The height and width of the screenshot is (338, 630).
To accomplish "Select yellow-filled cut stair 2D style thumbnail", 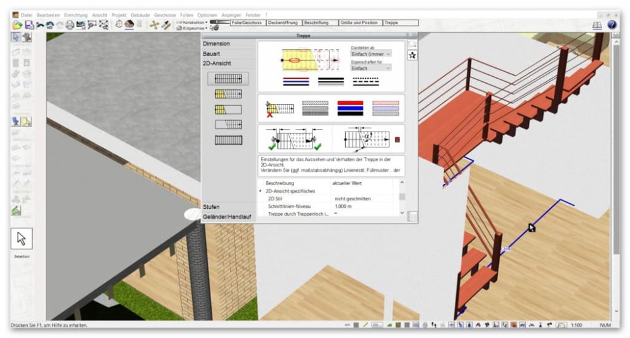I will click(x=228, y=94).
